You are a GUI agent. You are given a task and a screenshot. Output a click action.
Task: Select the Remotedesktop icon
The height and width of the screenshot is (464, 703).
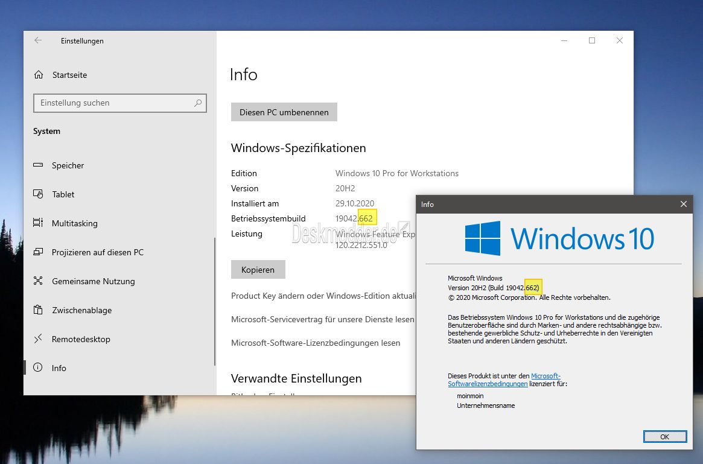(38, 339)
